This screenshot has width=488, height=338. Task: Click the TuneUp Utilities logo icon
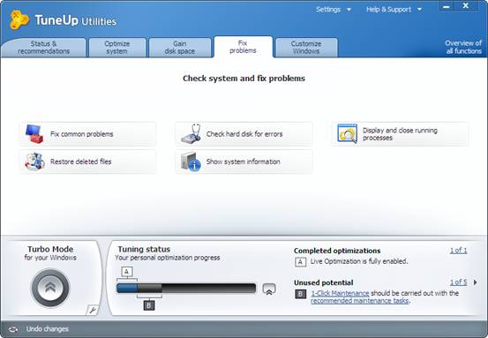(x=19, y=19)
